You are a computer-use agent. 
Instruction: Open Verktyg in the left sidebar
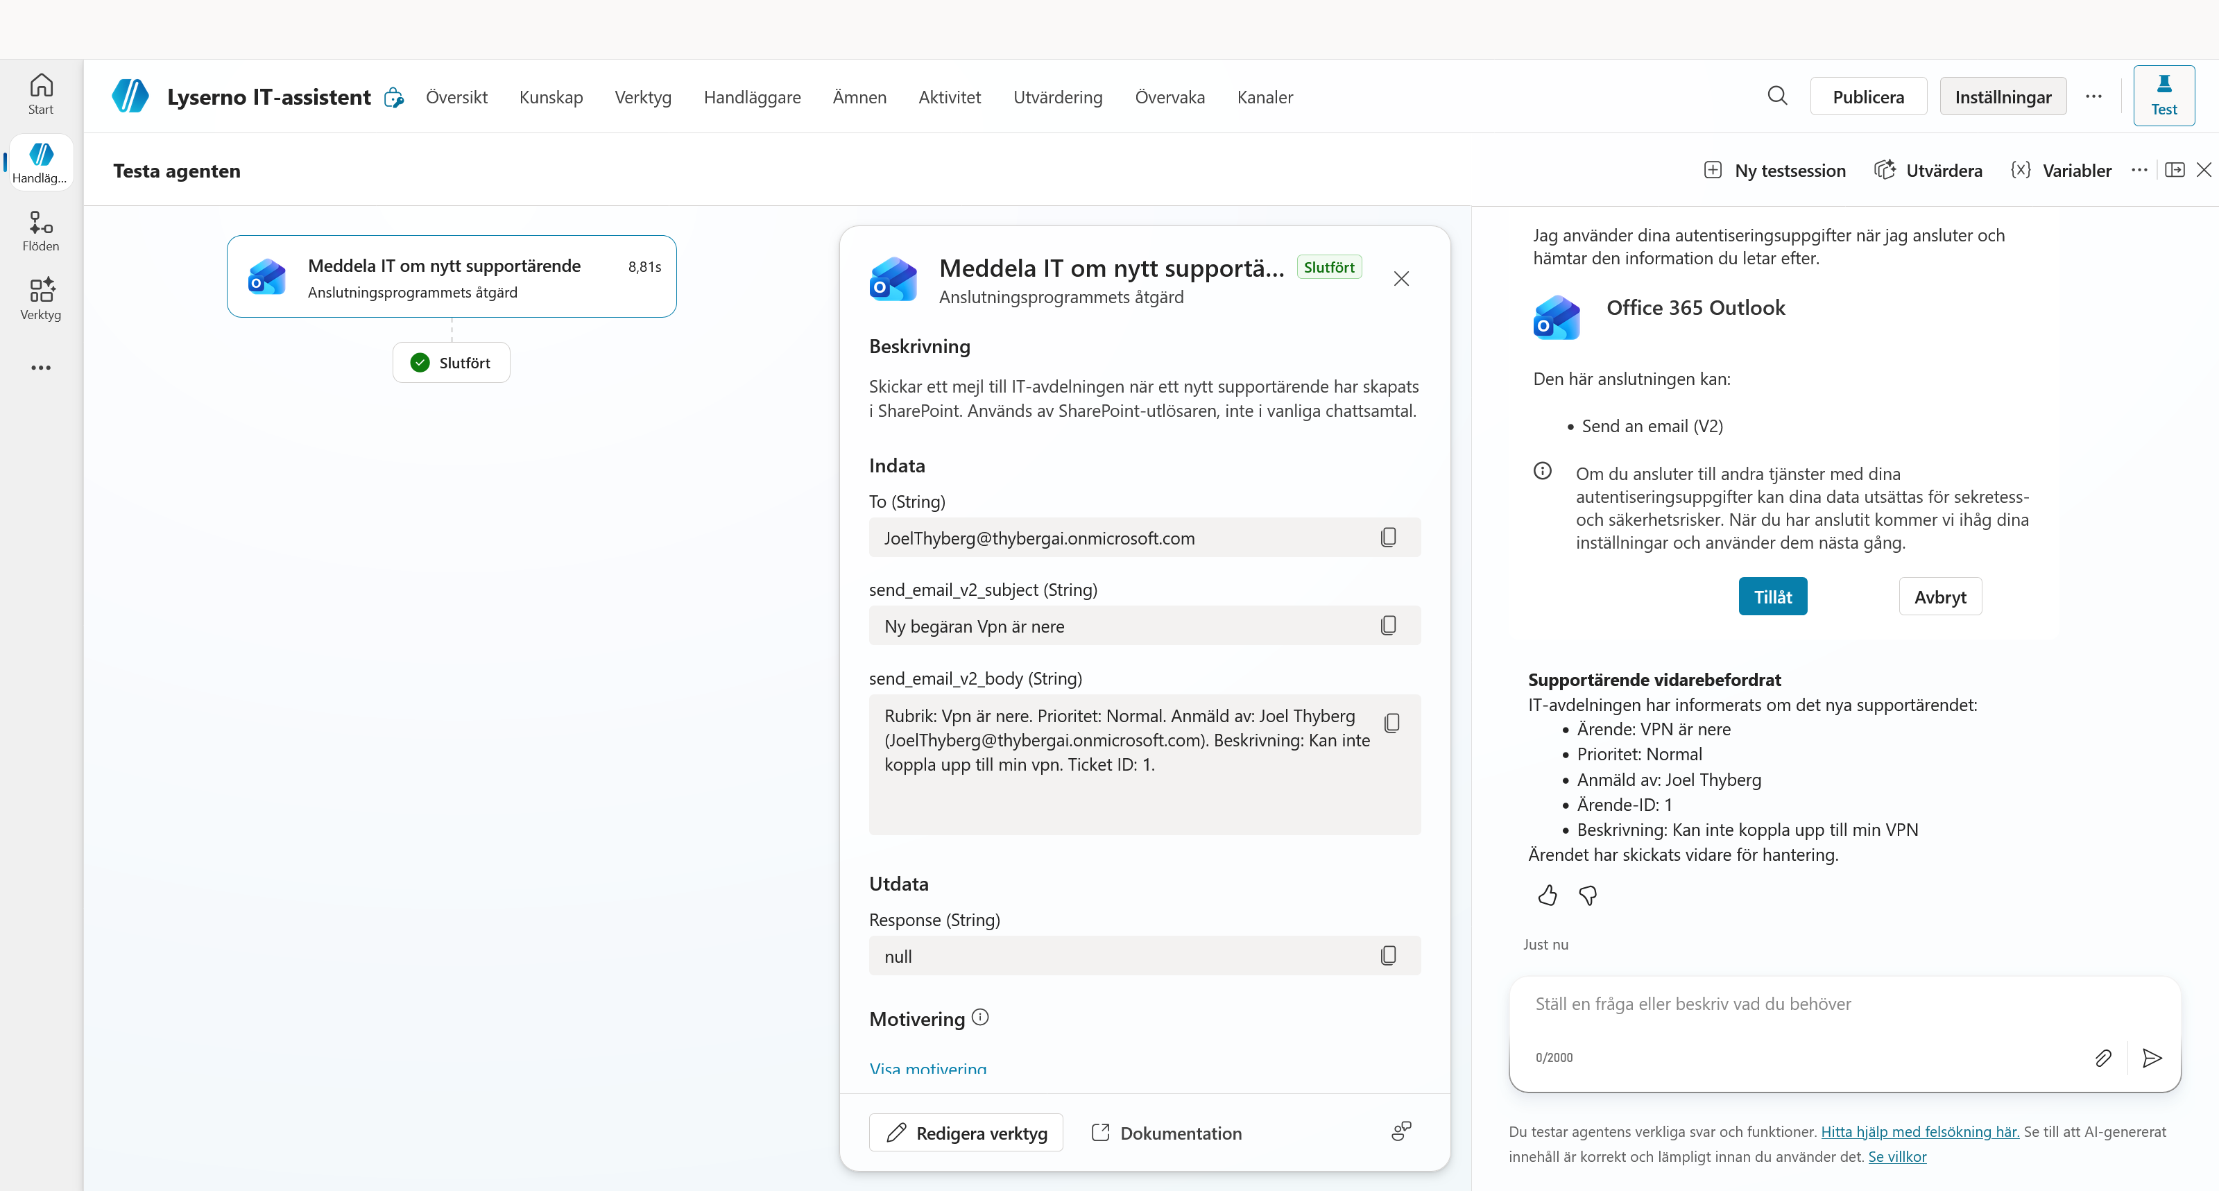click(x=40, y=299)
